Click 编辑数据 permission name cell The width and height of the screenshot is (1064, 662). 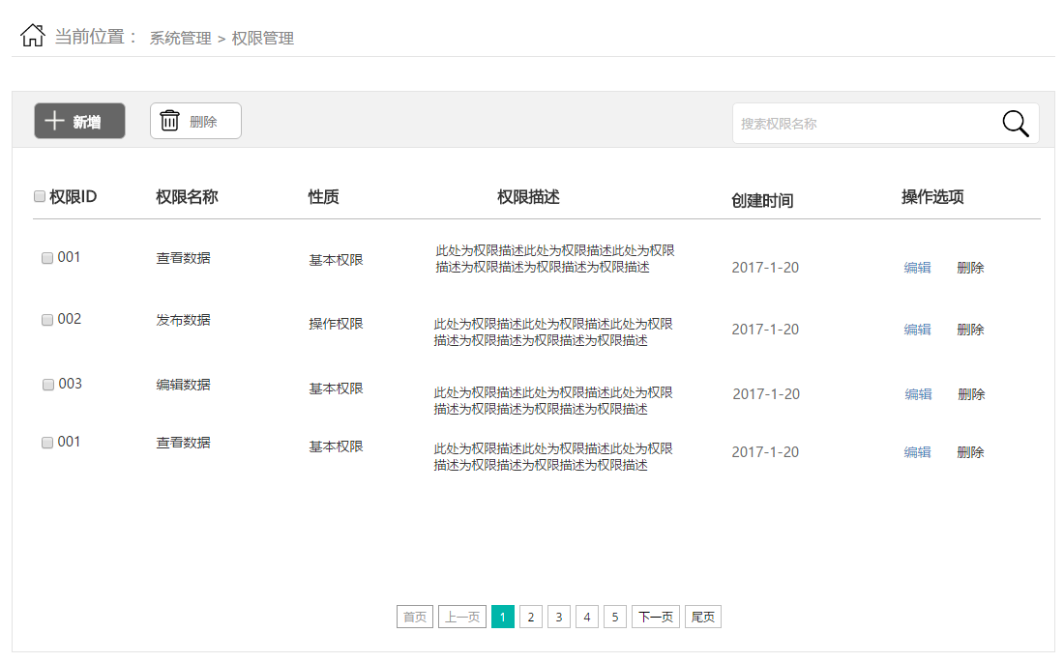tap(183, 385)
